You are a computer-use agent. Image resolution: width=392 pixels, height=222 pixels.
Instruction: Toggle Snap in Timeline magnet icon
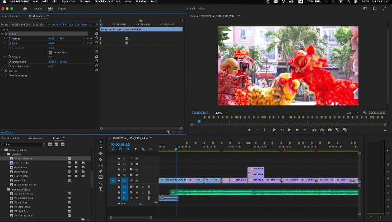[120, 149]
